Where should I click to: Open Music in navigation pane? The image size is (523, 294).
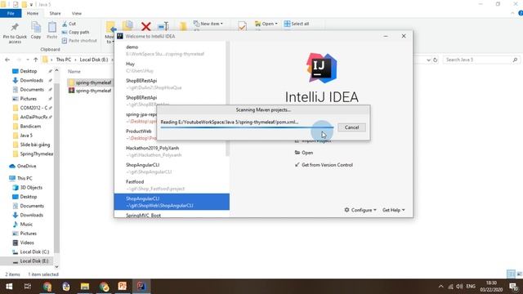(26, 225)
